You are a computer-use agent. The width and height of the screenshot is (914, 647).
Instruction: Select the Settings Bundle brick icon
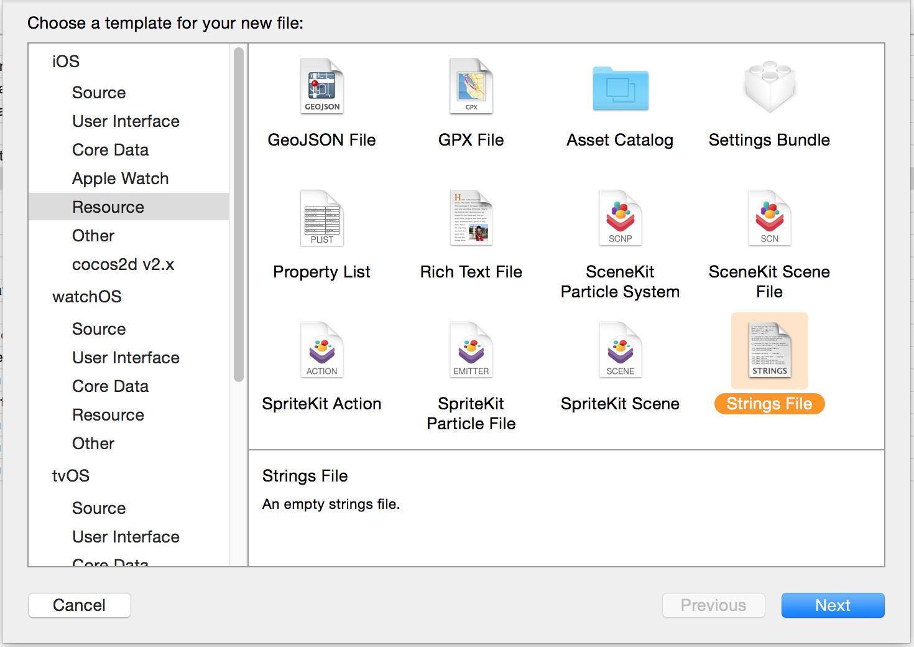pyautogui.click(x=770, y=86)
